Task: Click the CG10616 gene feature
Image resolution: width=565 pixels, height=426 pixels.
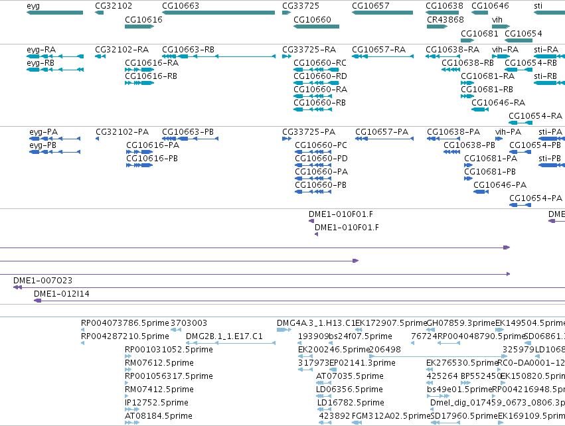Action: pyautogui.click(x=139, y=27)
